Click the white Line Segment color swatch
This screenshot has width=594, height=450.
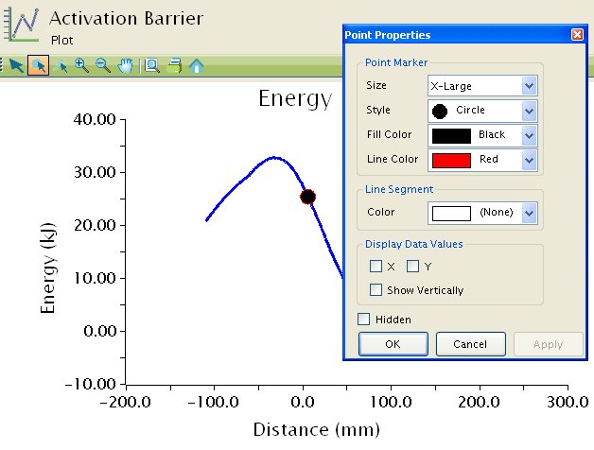(x=451, y=214)
